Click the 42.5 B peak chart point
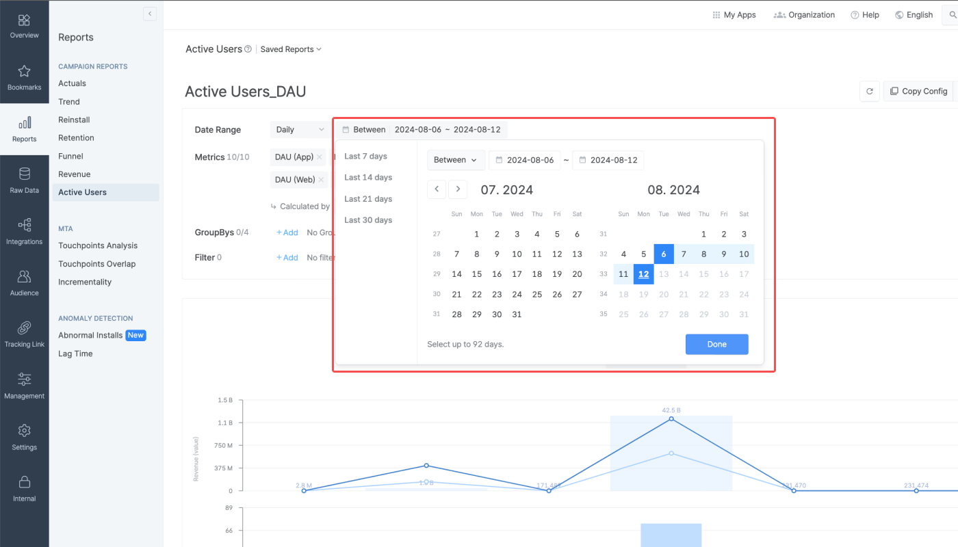 (671, 418)
